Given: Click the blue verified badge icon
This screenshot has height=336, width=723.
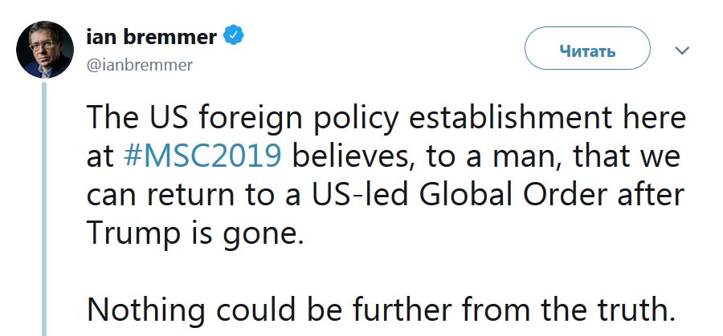Looking at the screenshot, I should (234, 35).
